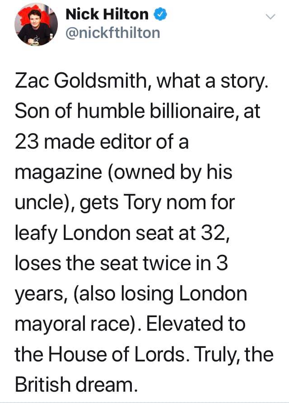Click the Nick Hilton display name link

pyautogui.click(x=107, y=14)
